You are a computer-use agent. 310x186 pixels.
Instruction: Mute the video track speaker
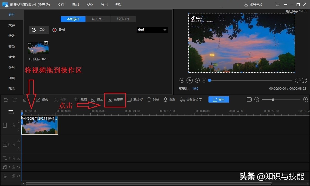pos(19,129)
